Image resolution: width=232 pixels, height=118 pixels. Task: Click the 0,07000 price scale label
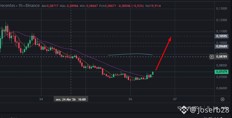[222, 77]
